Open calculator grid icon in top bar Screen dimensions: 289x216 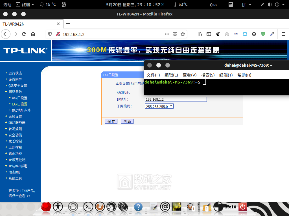coord(231,4)
